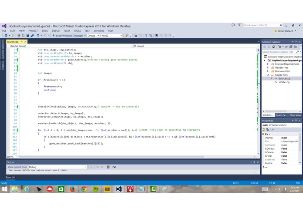Open Internet Explorer from the taskbar
Viewport: 303px width, 215px height.
27,189
